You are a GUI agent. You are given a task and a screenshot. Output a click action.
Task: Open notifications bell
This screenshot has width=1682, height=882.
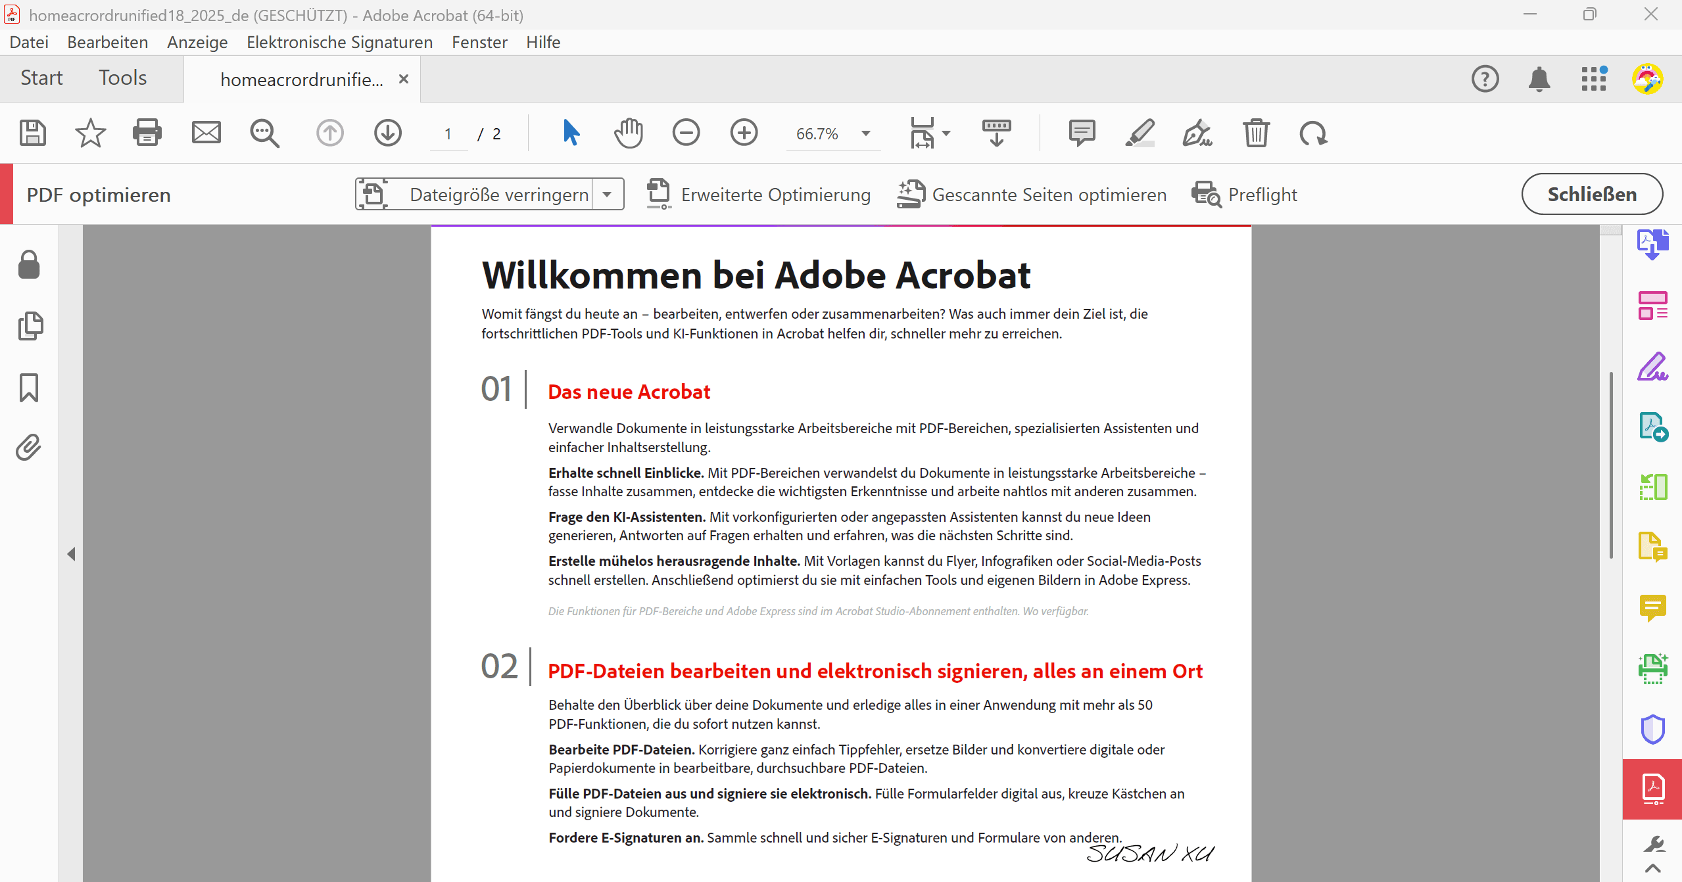1539,79
